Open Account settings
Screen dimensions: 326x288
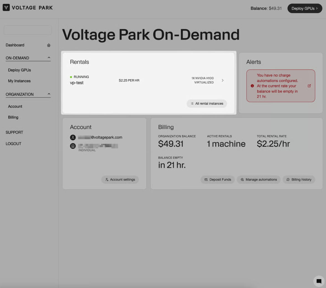pos(120,179)
